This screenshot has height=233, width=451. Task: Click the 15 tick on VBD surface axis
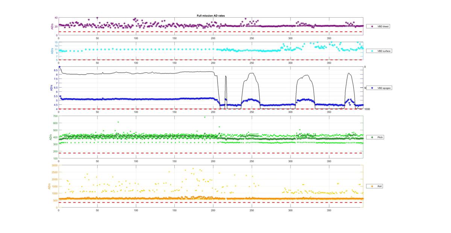click(56, 42)
